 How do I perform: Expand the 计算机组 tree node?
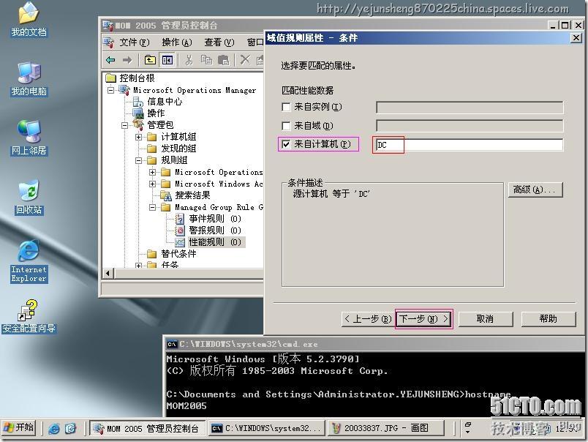tap(138, 137)
